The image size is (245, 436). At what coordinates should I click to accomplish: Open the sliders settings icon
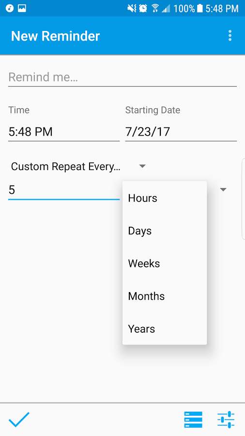point(226,420)
